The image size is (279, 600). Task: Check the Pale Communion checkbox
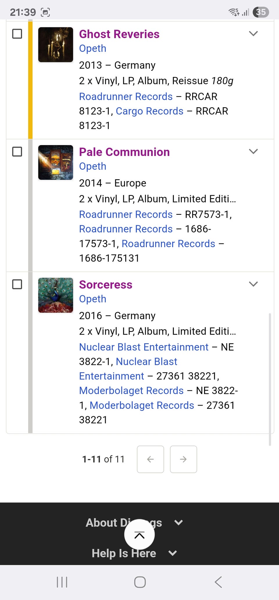[x=17, y=152]
